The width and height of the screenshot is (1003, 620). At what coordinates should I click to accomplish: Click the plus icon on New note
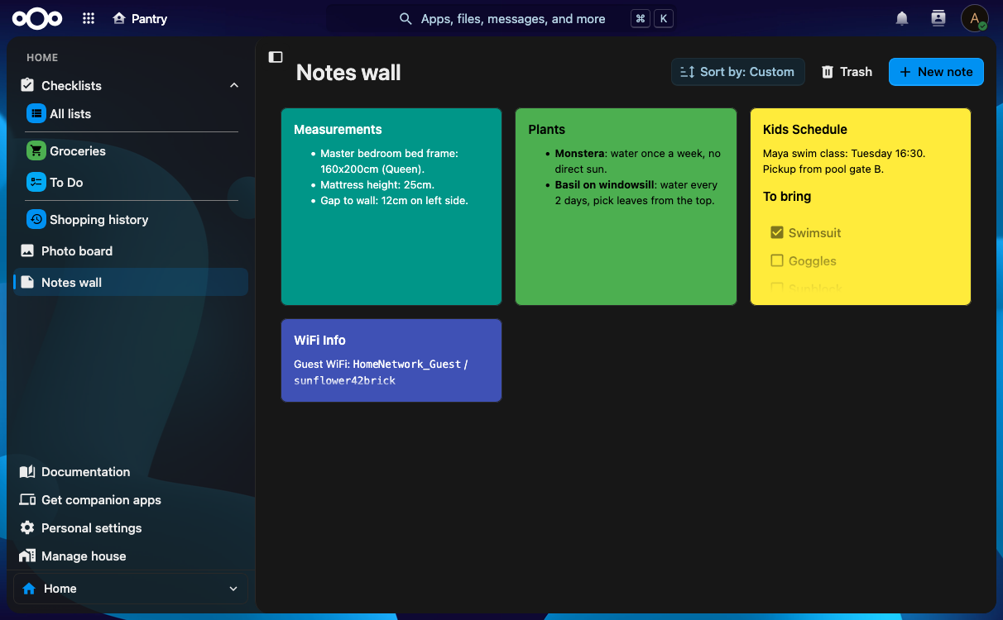pyautogui.click(x=905, y=72)
